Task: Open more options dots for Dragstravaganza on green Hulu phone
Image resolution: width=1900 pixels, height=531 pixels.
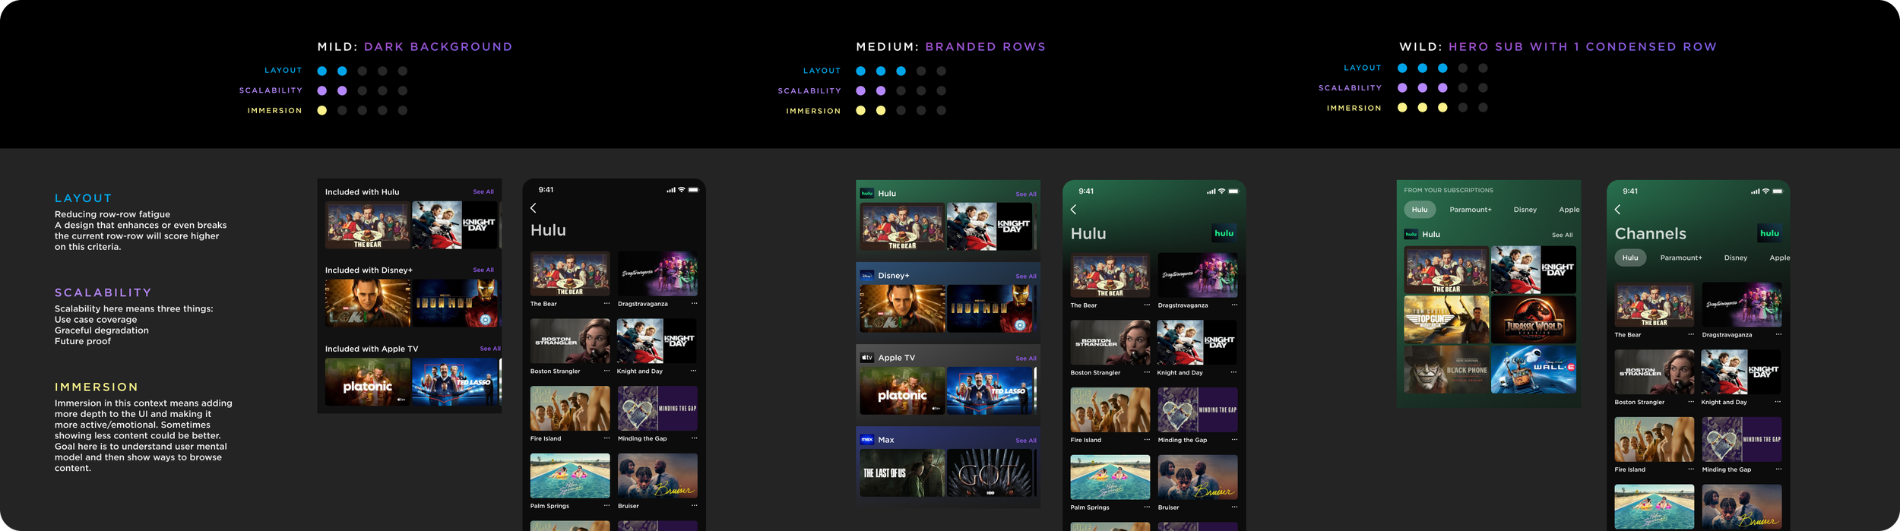Action: click(x=1234, y=305)
